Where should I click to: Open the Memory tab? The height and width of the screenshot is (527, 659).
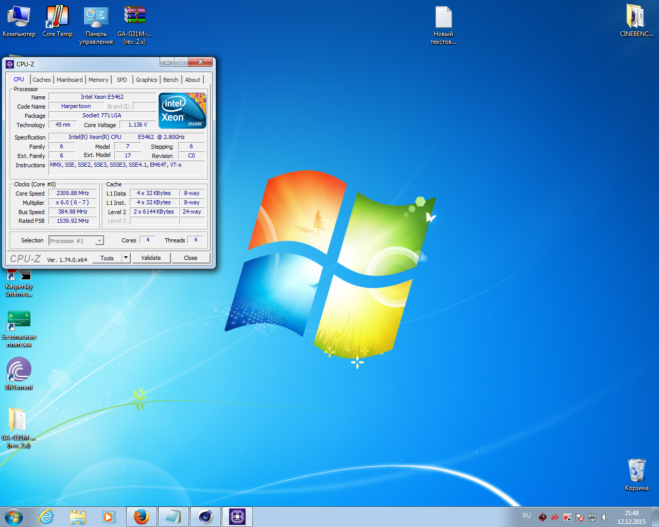pos(98,80)
